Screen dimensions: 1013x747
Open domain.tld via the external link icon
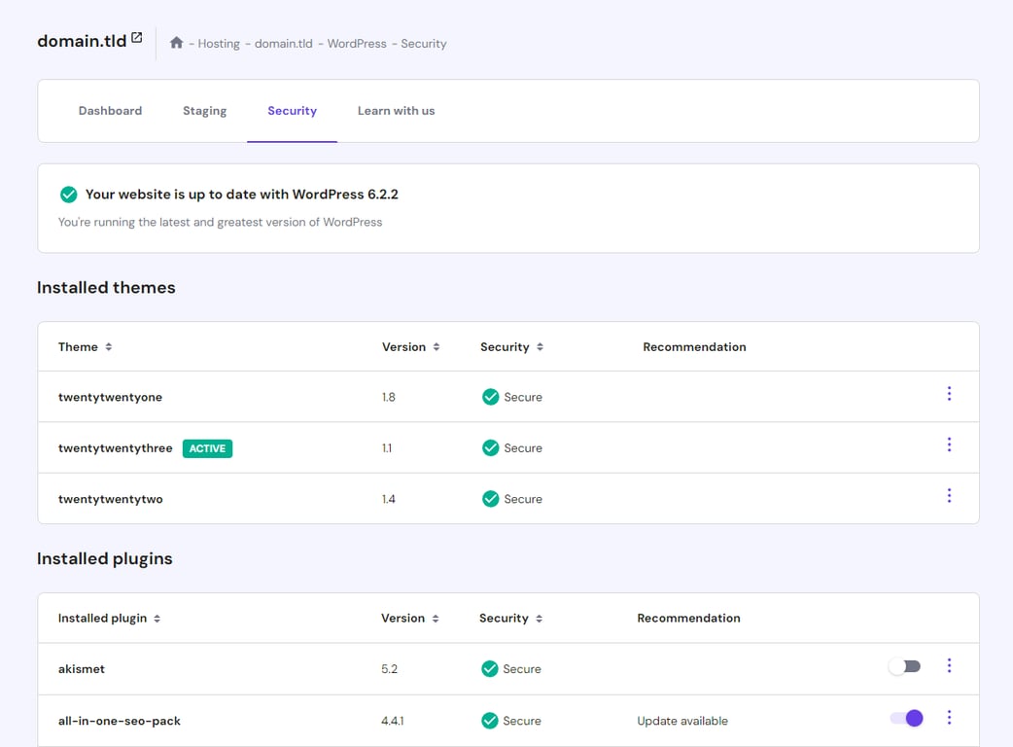136,36
